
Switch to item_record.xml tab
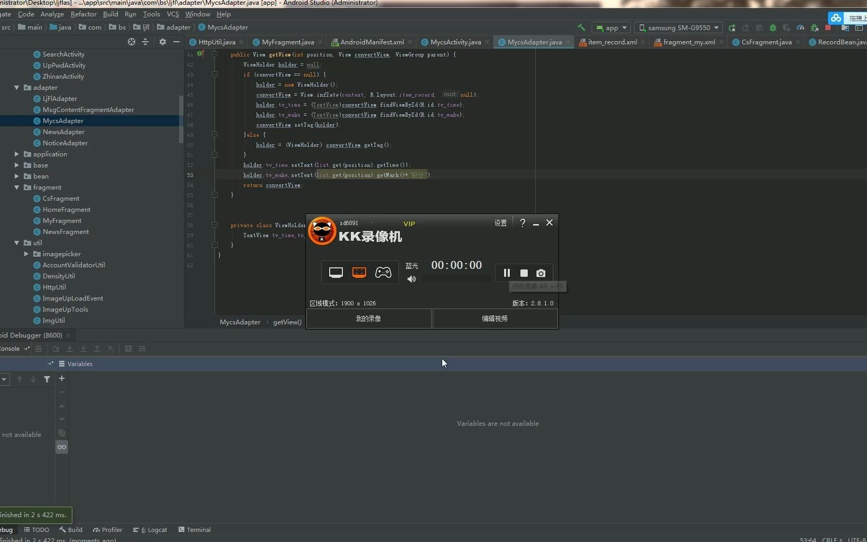pyautogui.click(x=612, y=42)
